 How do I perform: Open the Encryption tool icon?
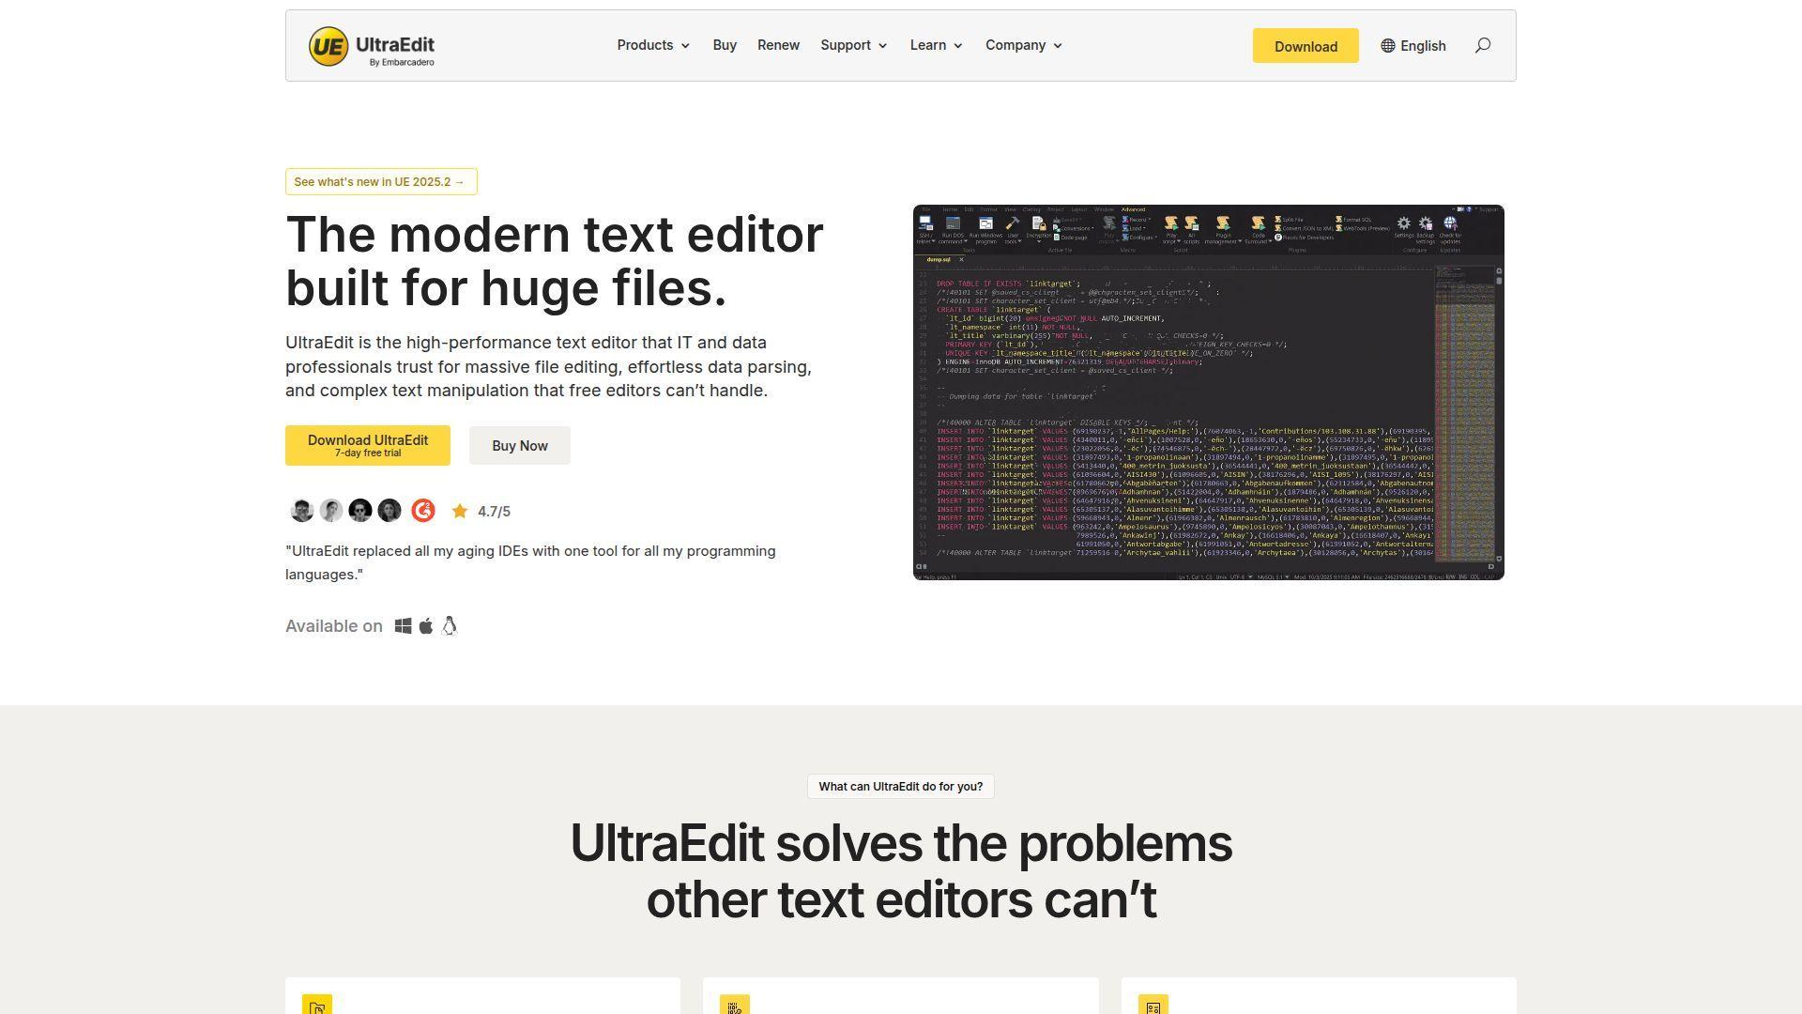coord(1039,223)
